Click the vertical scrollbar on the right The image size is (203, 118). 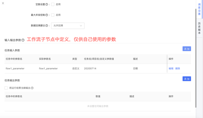196,58
